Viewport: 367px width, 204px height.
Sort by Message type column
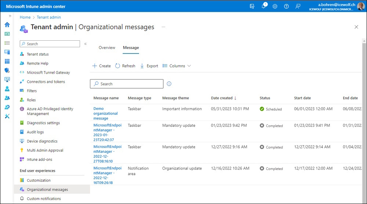click(139, 98)
